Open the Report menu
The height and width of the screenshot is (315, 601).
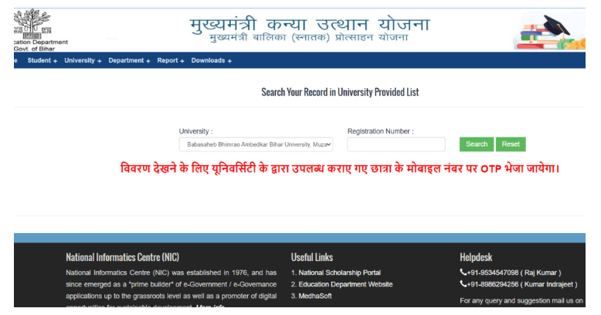171,60
